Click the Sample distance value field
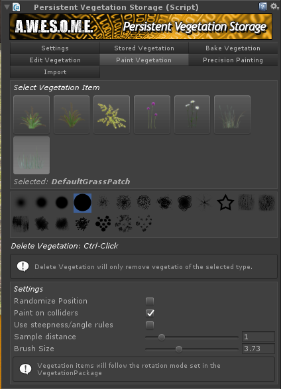Screen dimensions: 281x389 (258, 337)
